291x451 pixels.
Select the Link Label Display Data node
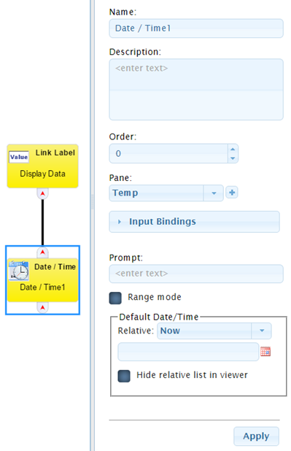[42, 166]
